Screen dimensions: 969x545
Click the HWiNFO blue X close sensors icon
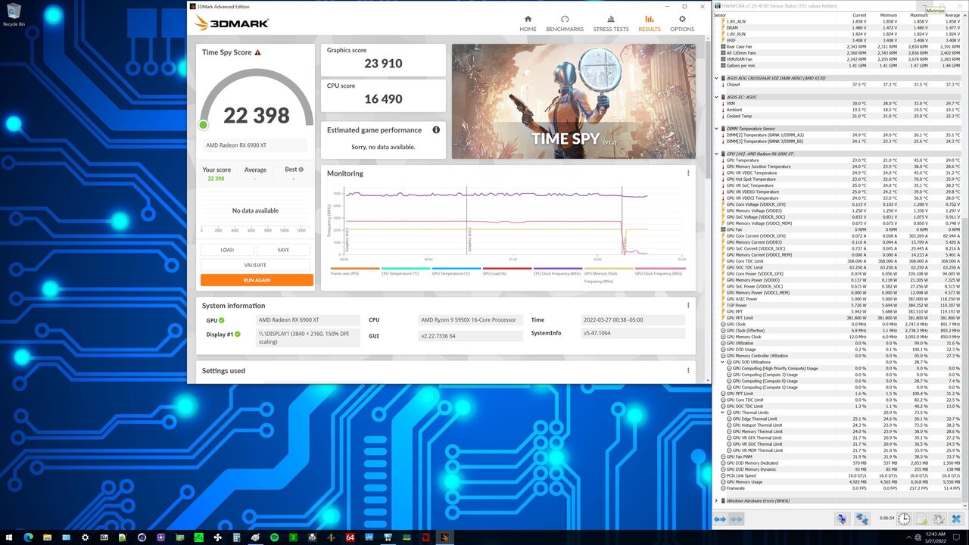coord(956,519)
